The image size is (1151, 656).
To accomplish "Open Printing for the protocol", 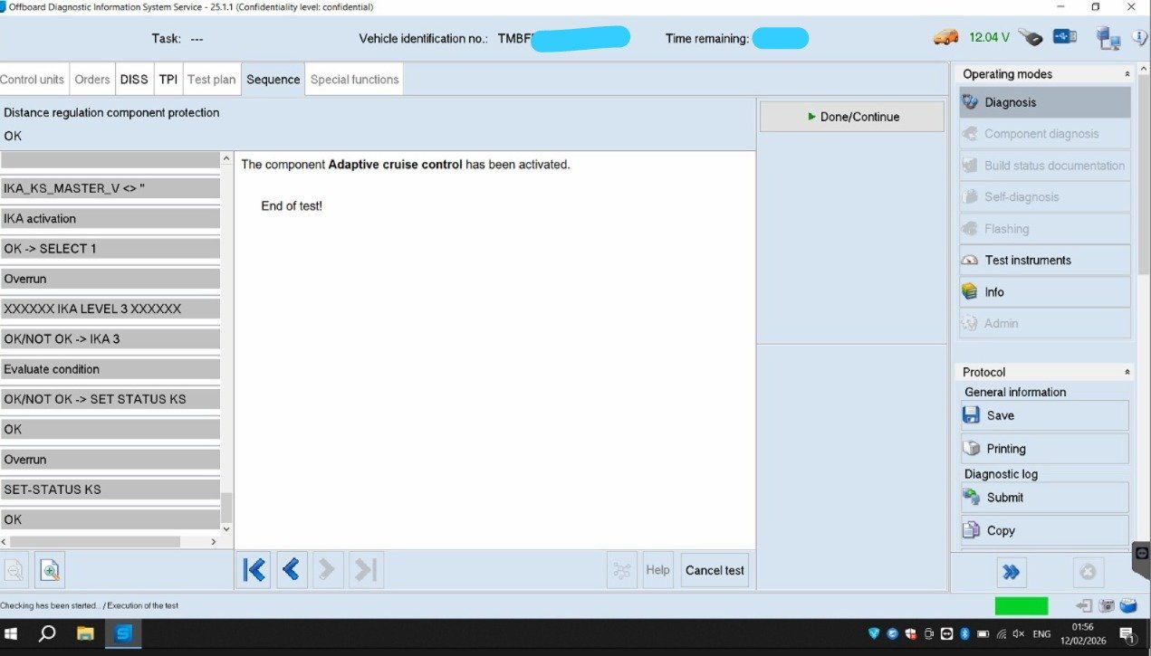I will [1044, 449].
